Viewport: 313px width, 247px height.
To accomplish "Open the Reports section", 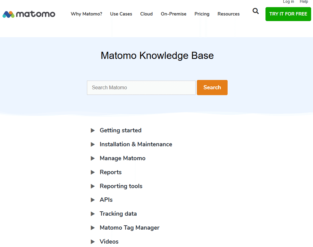I will (111, 172).
